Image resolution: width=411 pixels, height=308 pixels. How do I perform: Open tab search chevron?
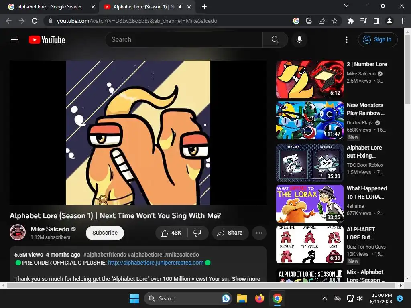click(x=346, y=6)
